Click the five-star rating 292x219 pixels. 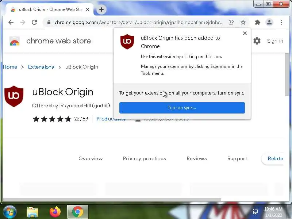[x=52, y=119]
